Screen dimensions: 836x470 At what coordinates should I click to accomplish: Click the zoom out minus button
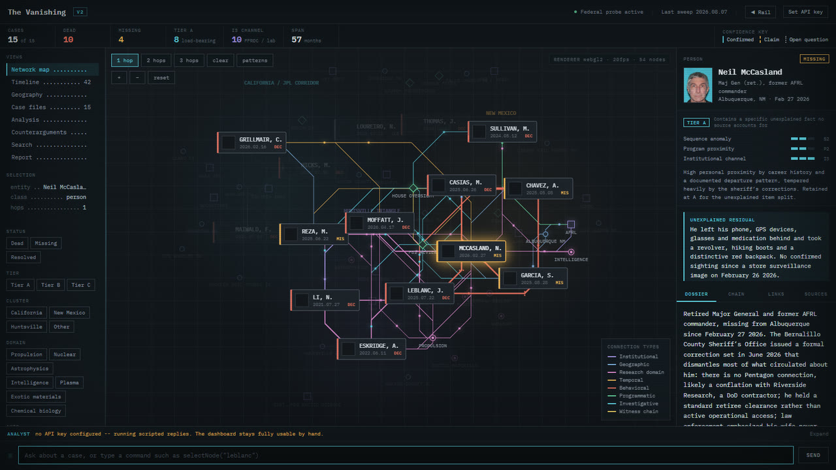click(137, 77)
